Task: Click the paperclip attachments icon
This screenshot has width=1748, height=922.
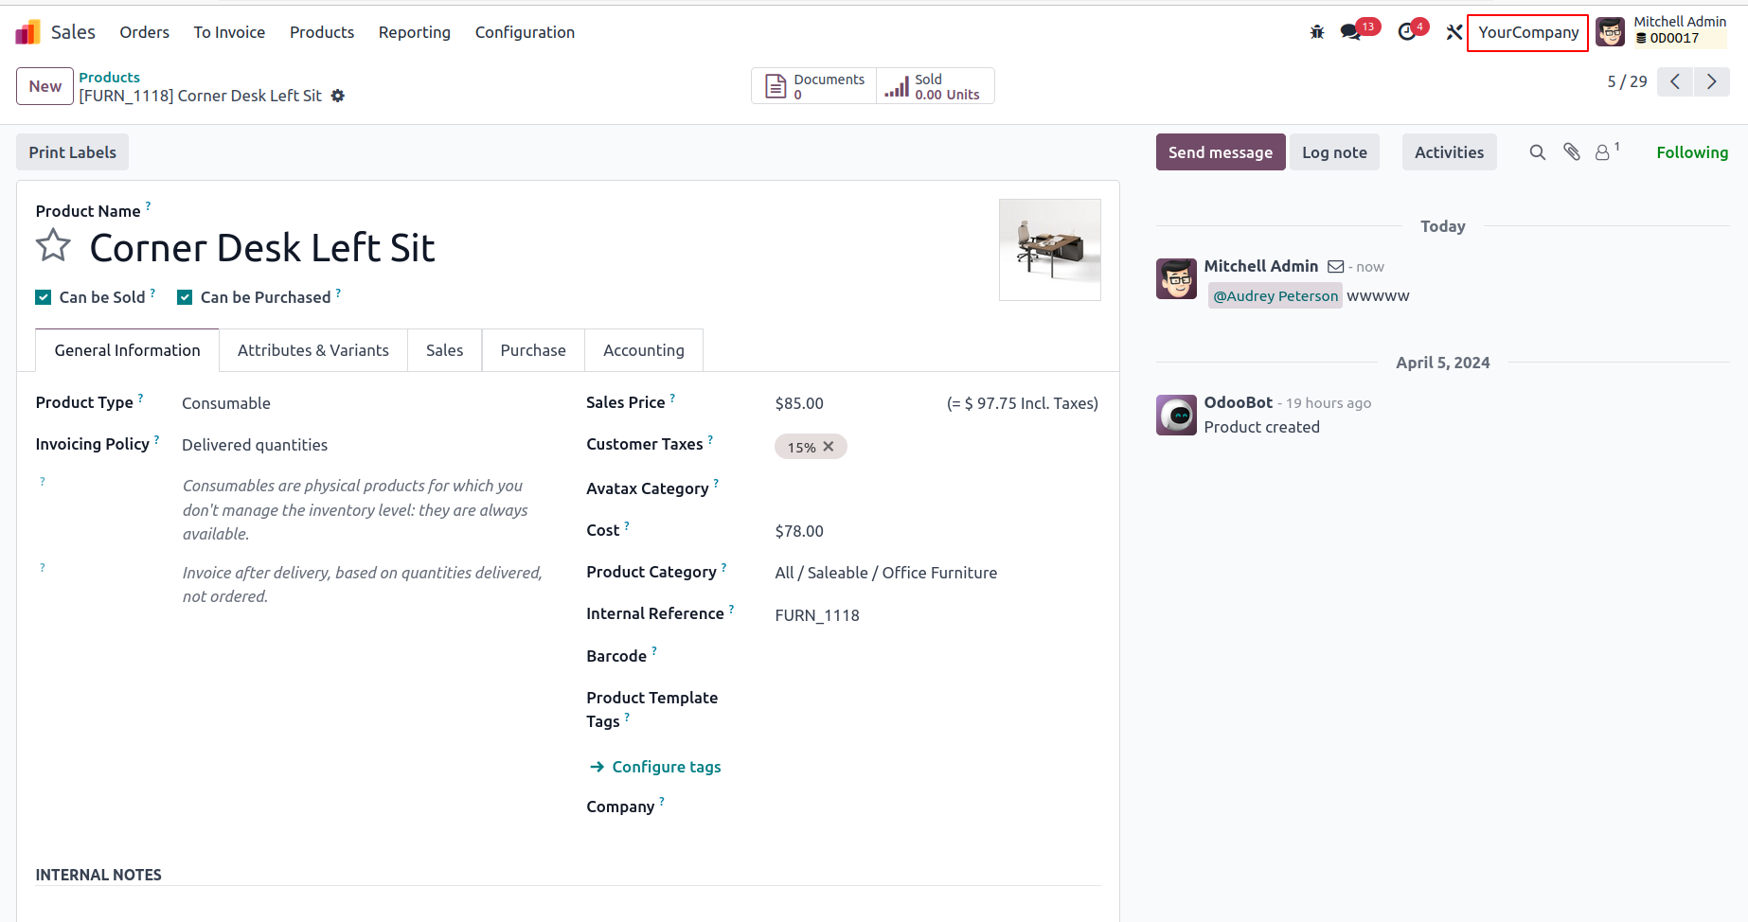Action: 1572,152
